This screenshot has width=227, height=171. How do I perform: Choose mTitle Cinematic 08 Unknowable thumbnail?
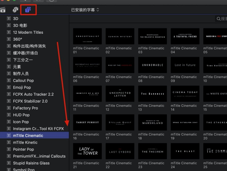(x=152, y=65)
